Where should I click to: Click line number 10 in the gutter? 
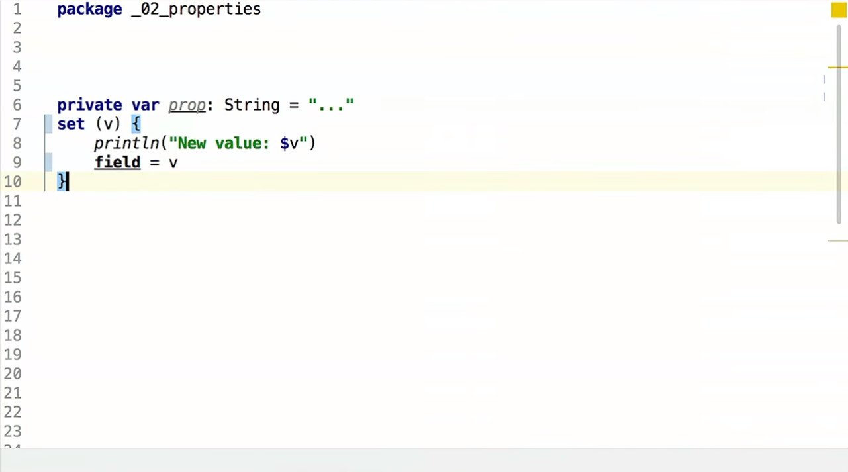(x=13, y=182)
